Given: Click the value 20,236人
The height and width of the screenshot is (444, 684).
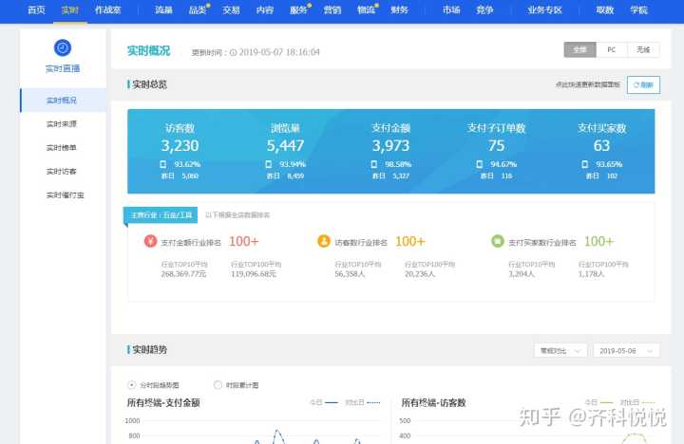Looking at the screenshot, I should click(420, 274).
